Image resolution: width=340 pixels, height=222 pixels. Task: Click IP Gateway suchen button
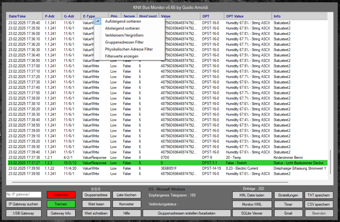(x=23, y=204)
